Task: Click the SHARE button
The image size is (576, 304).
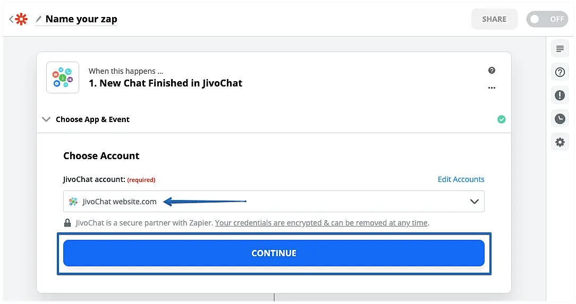Action: 494,19
